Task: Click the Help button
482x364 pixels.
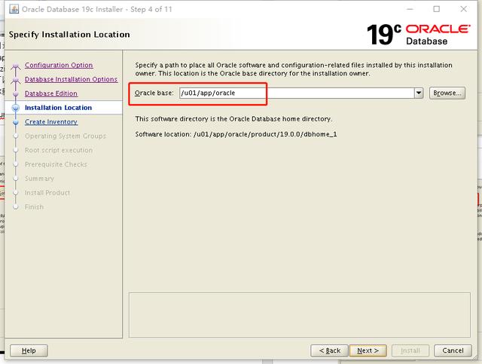Action: click(29, 350)
